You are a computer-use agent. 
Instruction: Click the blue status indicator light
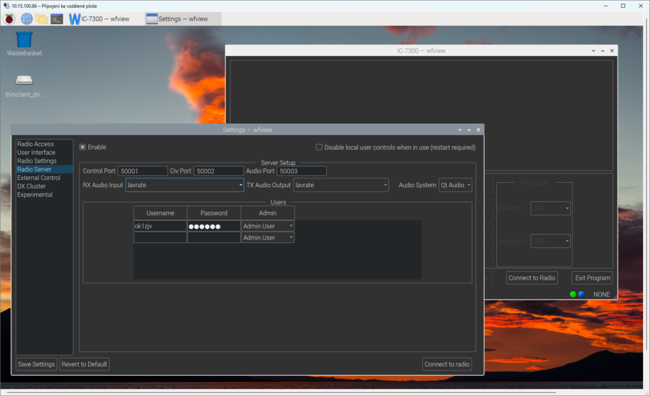(x=581, y=294)
